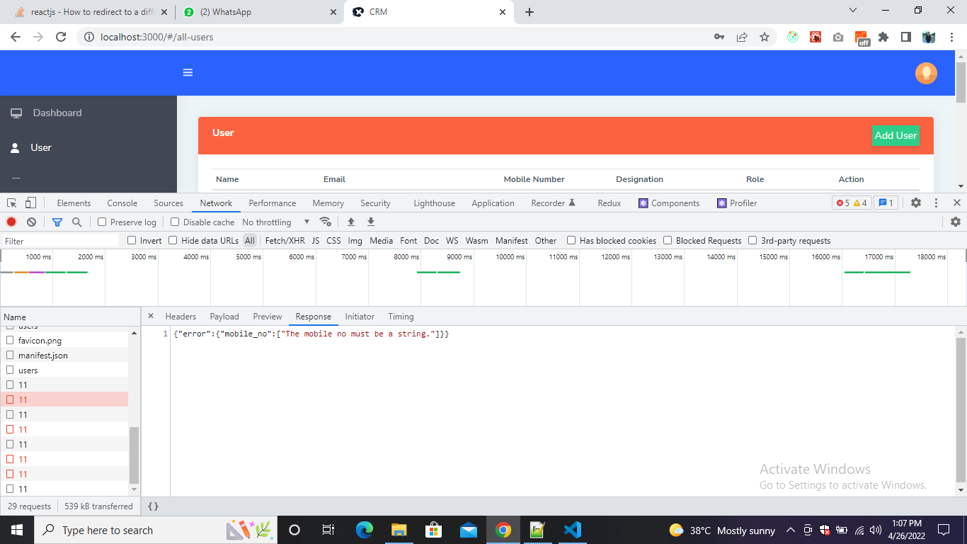The width and height of the screenshot is (967, 544).
Task: Enable the Preserve log checkbox
Action: click(x=102, y=222)
